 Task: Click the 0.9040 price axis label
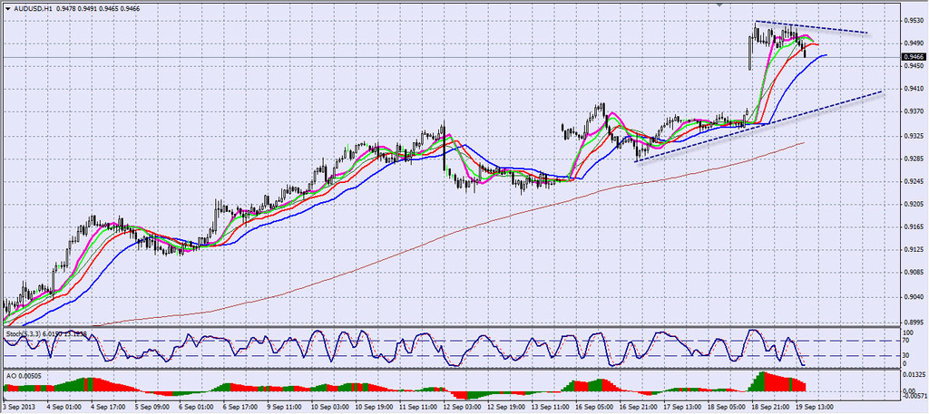pyautogui.click(x=914, y=296)
